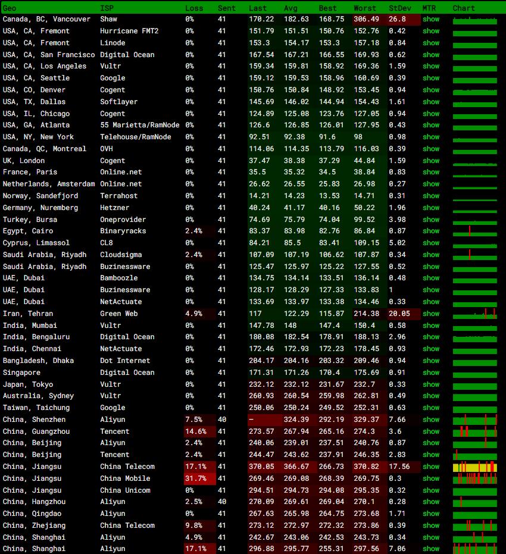The height and width of the screenshot is (554, 506).
Task: Click the Jiangsu China Mobile latency chart
Action: 475,479
